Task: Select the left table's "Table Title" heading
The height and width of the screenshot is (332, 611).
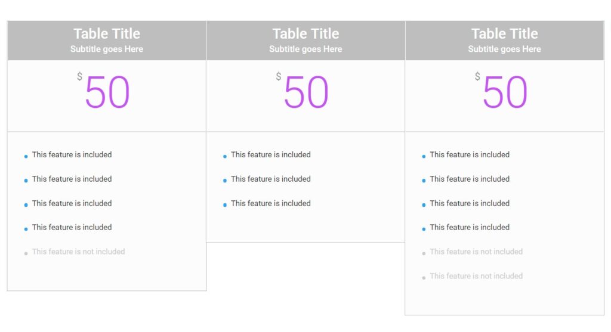Action: click(107, 34)
